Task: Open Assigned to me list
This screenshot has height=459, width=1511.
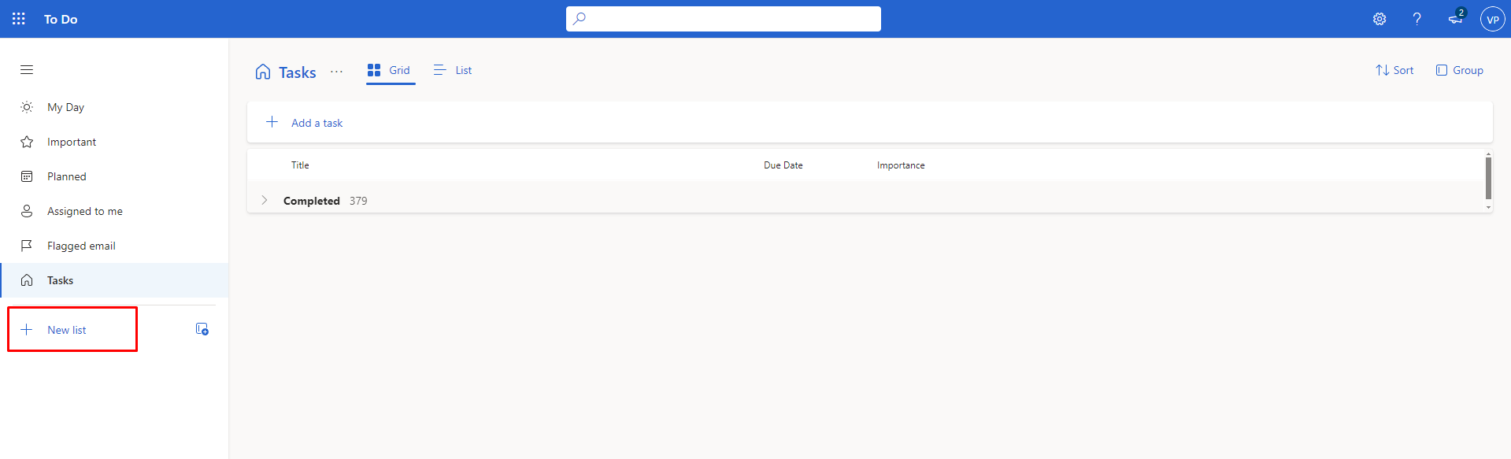Action: click(114, 211)
